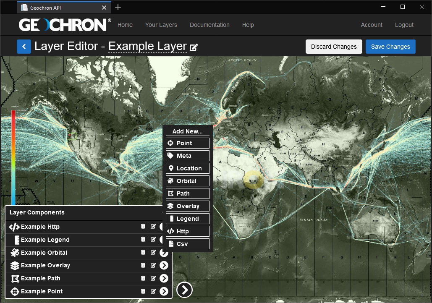
Task: Select the Example Path row label
Action: [40, 278]
